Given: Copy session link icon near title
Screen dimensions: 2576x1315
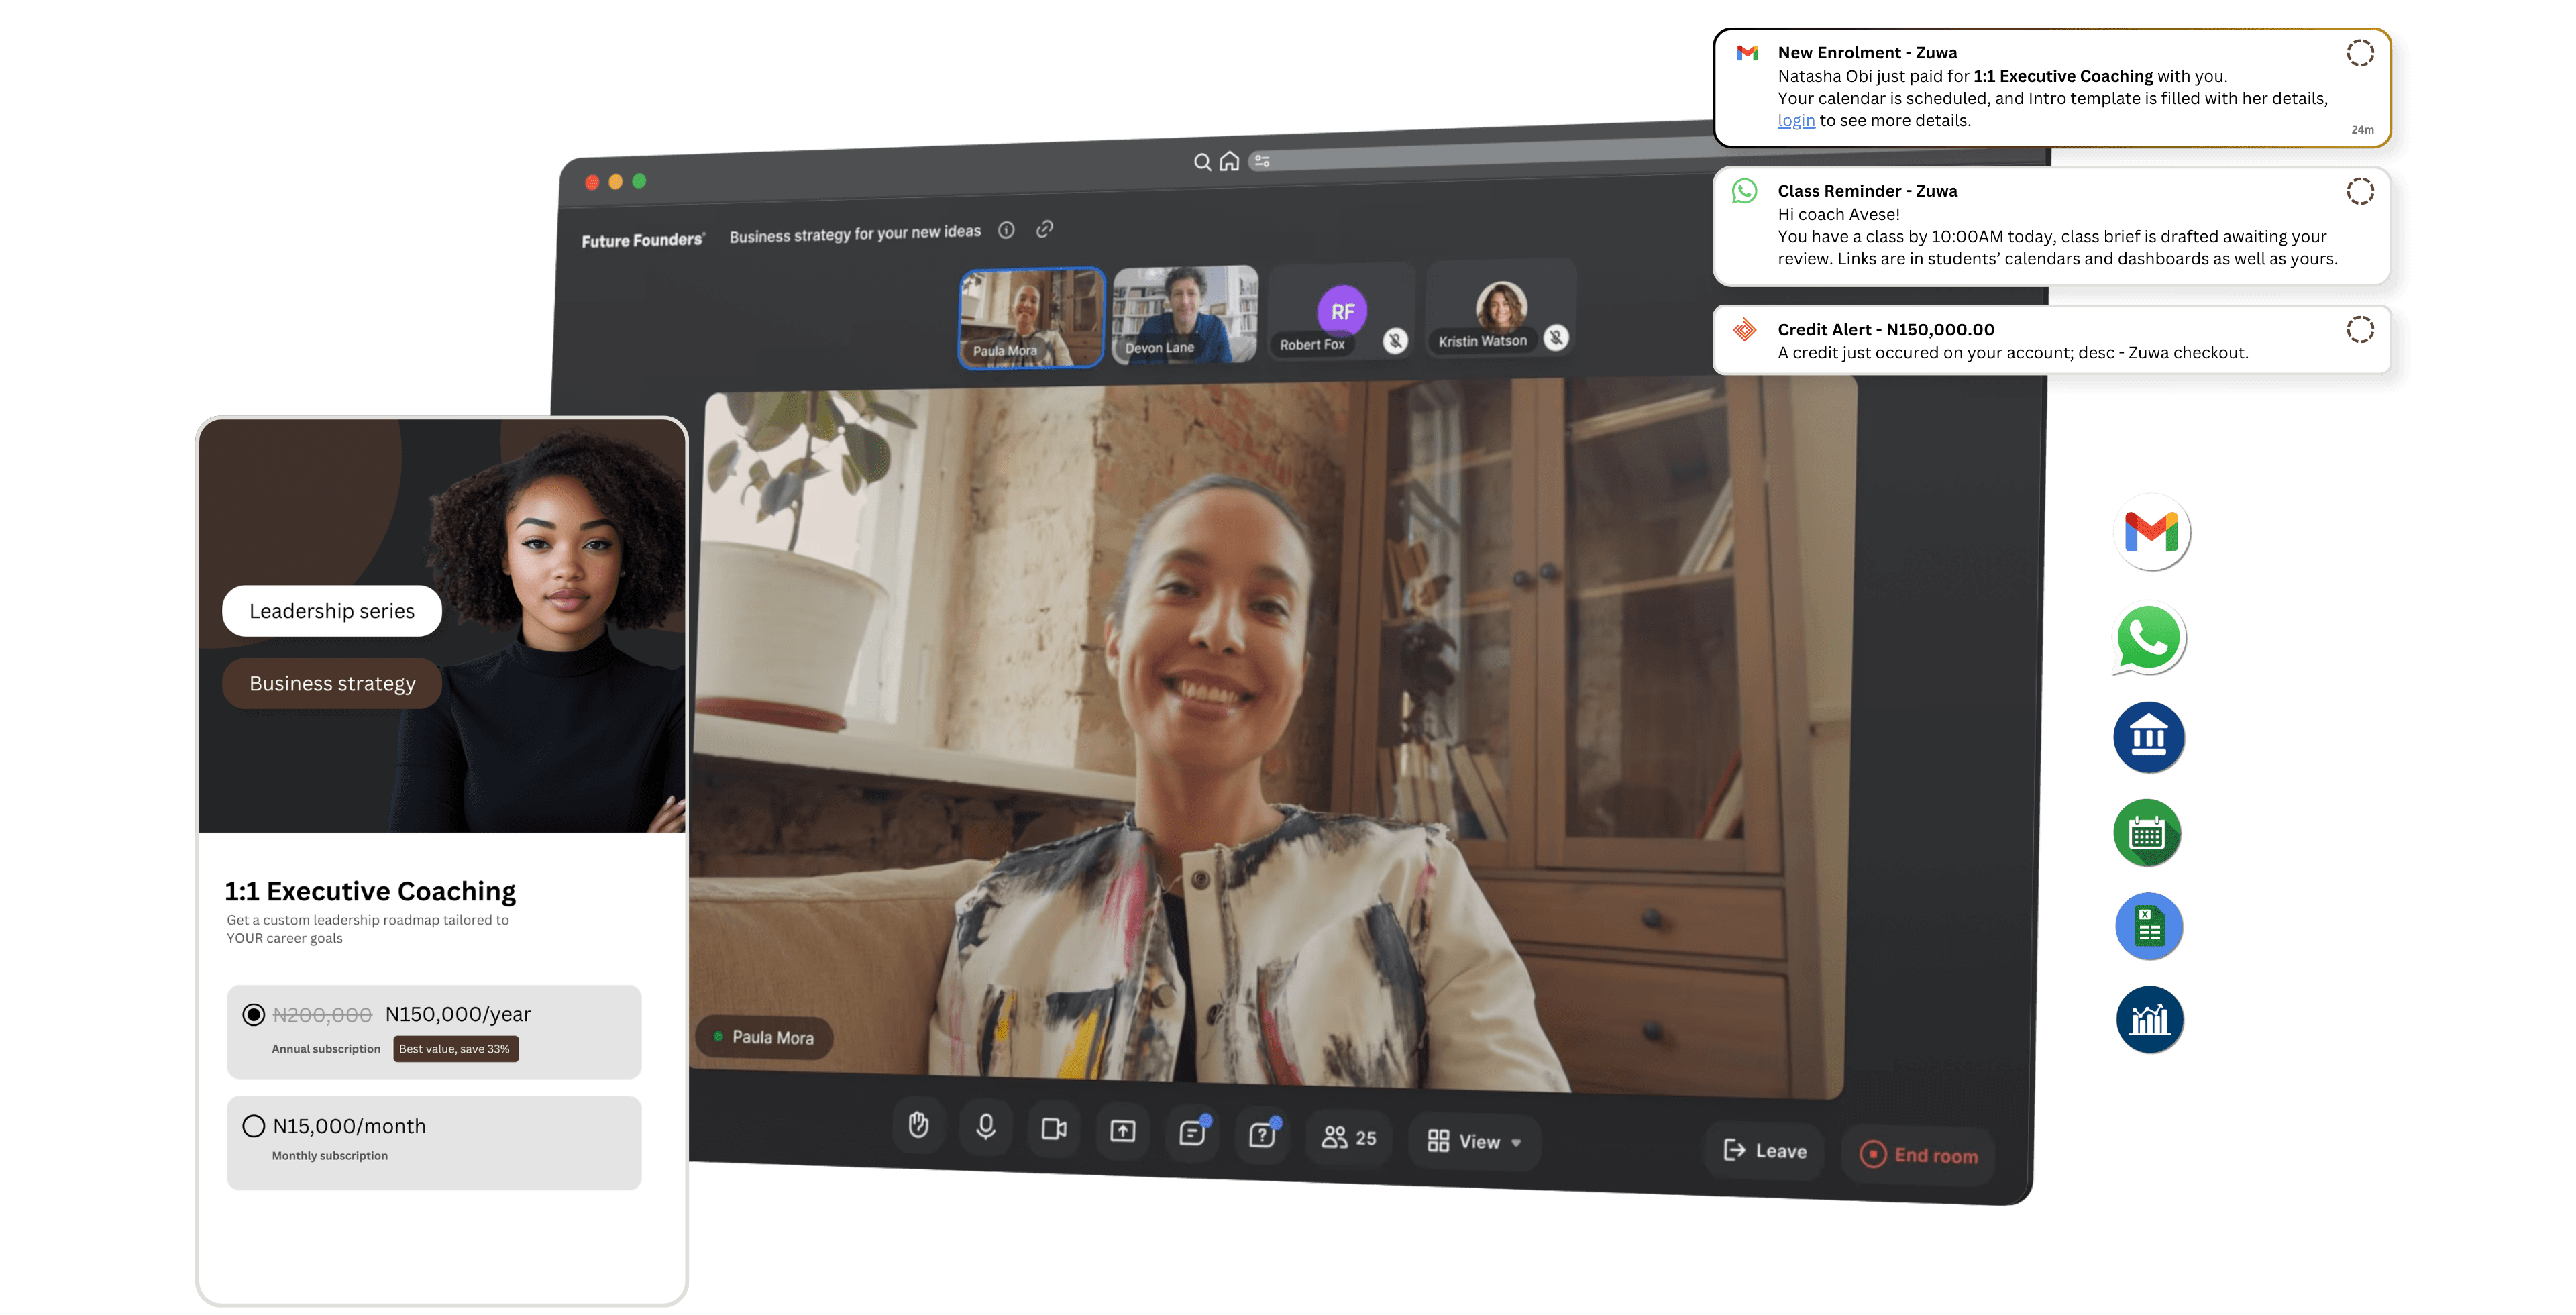Looking at the screenshot, I should coord(1044,229).
